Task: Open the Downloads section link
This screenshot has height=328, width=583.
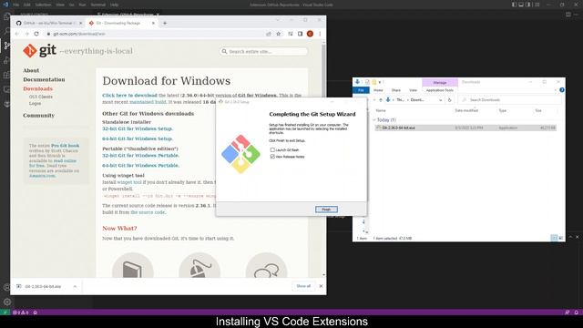Action: point(37,89)
